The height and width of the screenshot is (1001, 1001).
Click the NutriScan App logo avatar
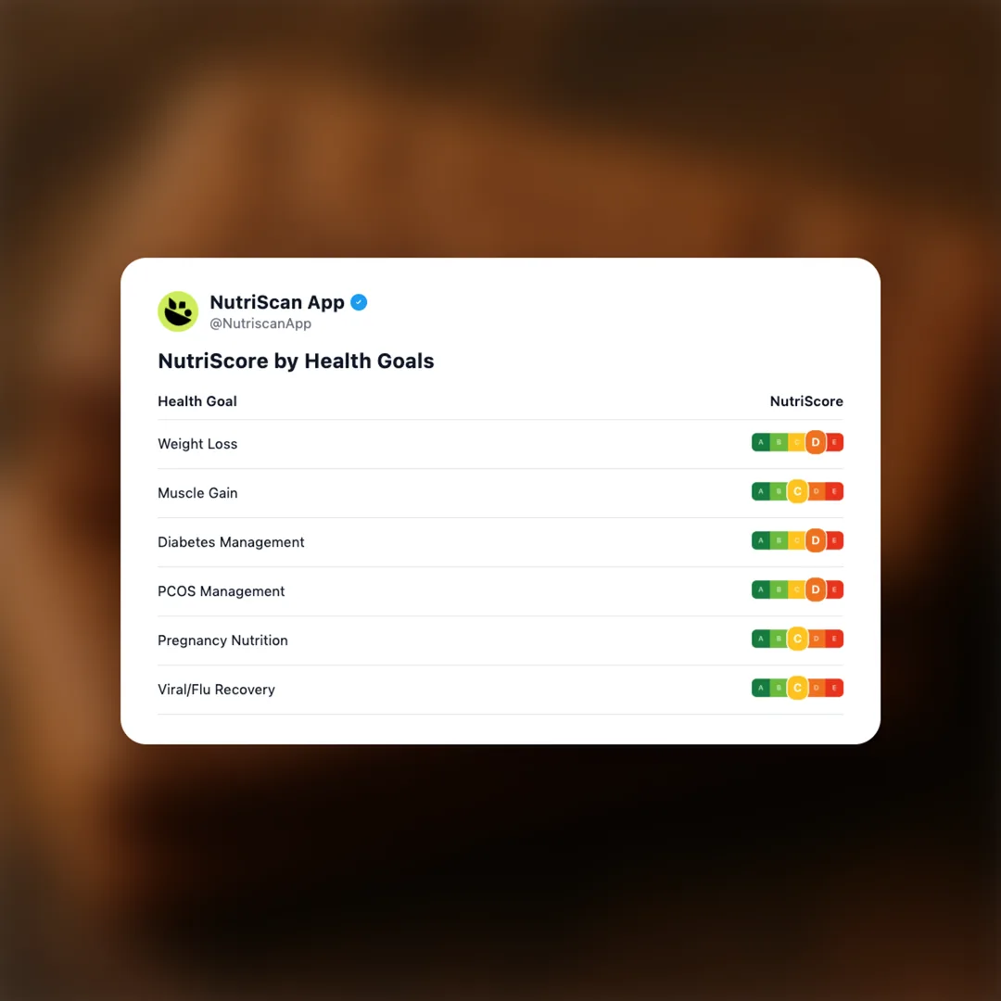[x=178, y=311]
